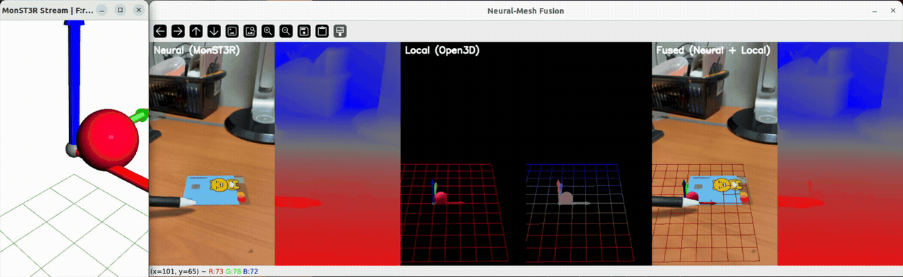Click the pan left arrow toolbar icon
The width and height of the screenshot is (903, 277).
pyautogui.click(x=160, y=31)
